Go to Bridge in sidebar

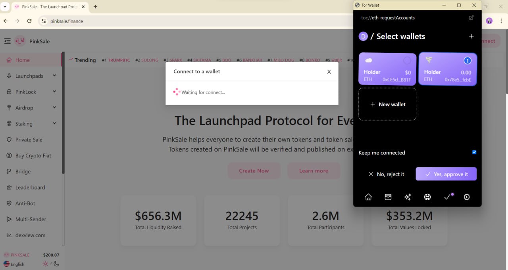click(x=31, y=171)
